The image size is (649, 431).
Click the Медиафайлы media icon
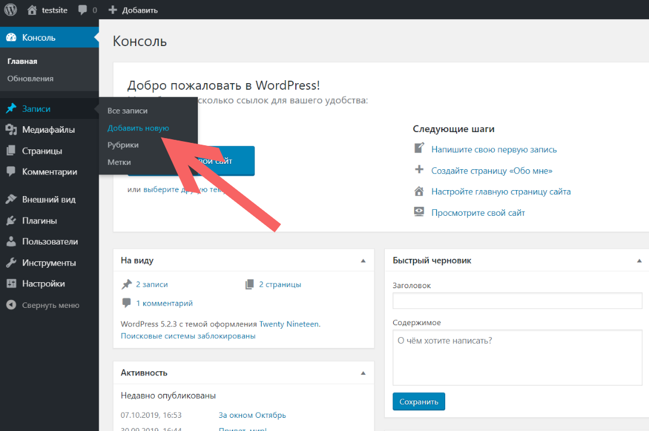click(11, 130)
